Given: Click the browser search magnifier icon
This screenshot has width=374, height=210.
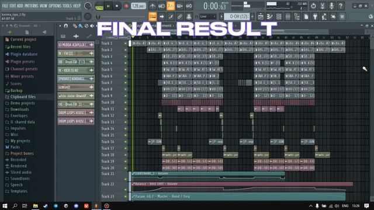Looking at the screenshot, I should click(x=16, y=26).
